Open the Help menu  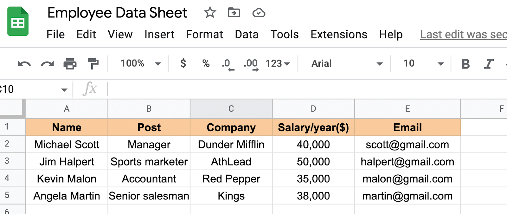pyautogui.click(x=391, y=34)
